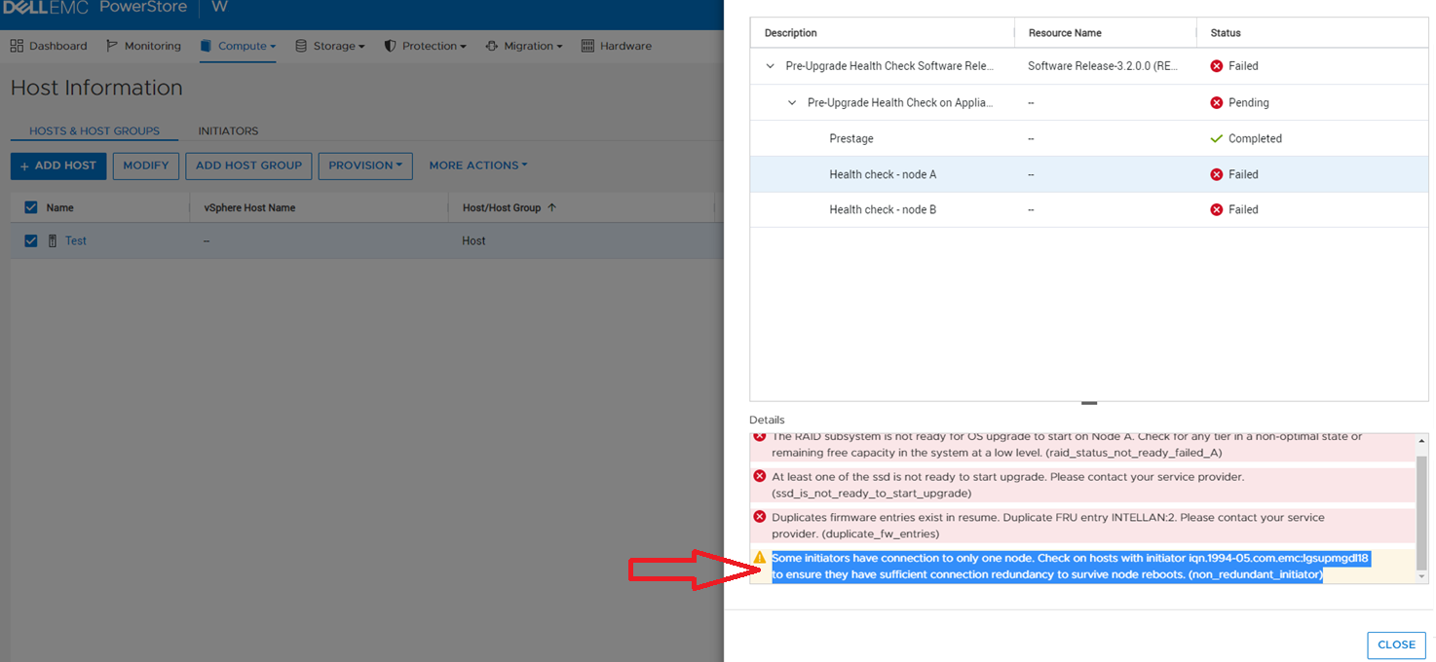This screenshot has height=662, width=1436.
Task: Open the Compute dropdown menu
Action: [238, 46]
